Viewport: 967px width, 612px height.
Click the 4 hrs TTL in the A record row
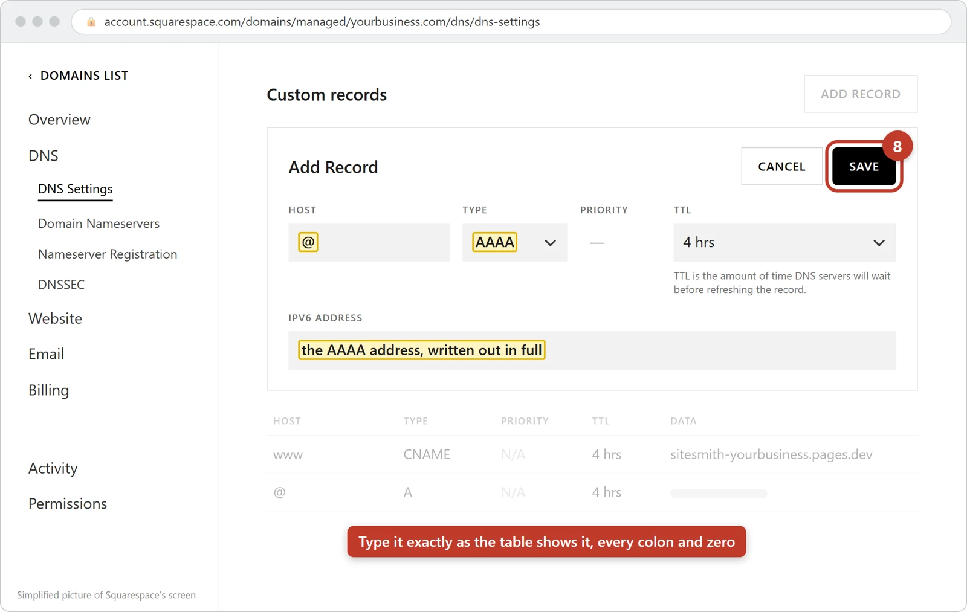607,492
